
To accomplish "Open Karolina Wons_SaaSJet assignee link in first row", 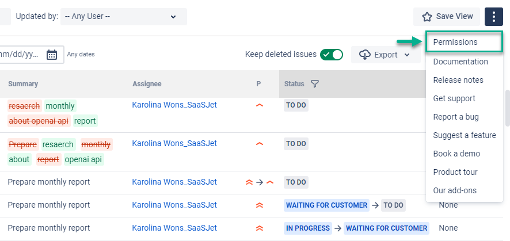I will click(x=174, y=105).
